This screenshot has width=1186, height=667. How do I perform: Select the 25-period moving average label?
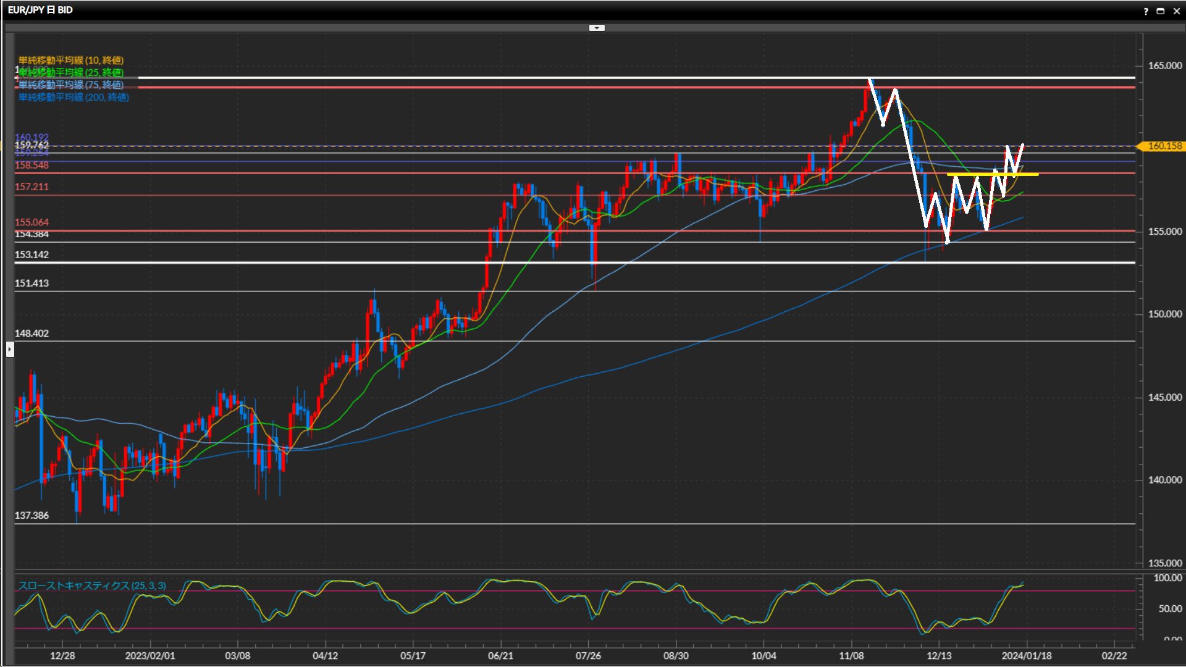pyautogui.click(x=71, y=72)
